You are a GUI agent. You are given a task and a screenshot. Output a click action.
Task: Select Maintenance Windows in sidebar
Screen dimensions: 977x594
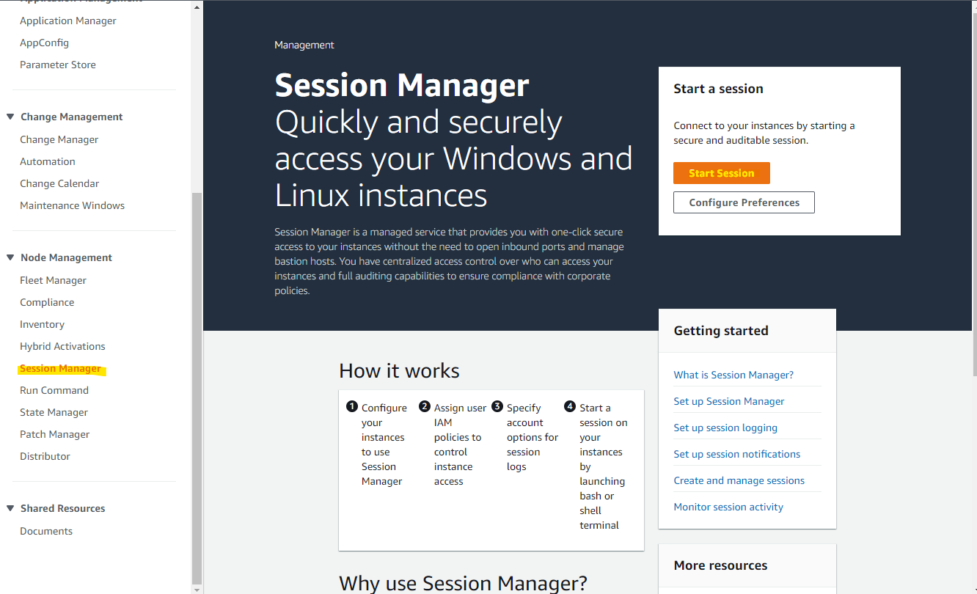(73, 205)
